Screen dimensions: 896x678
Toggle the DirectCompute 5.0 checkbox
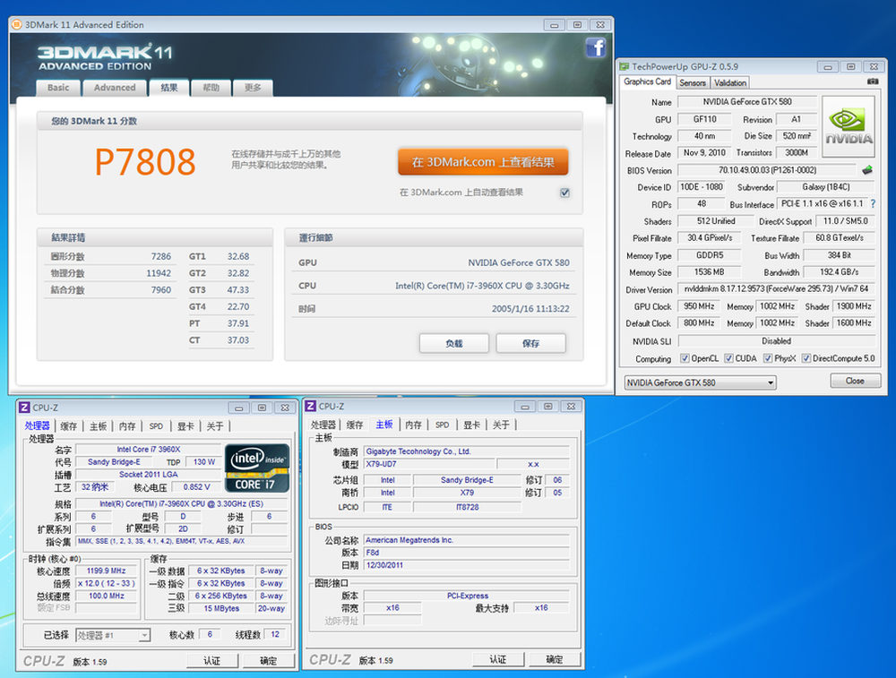click(x=806, y=358)
